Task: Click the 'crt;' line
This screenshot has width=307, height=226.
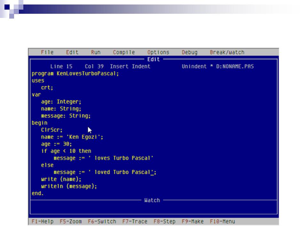Action: [47, 88]
